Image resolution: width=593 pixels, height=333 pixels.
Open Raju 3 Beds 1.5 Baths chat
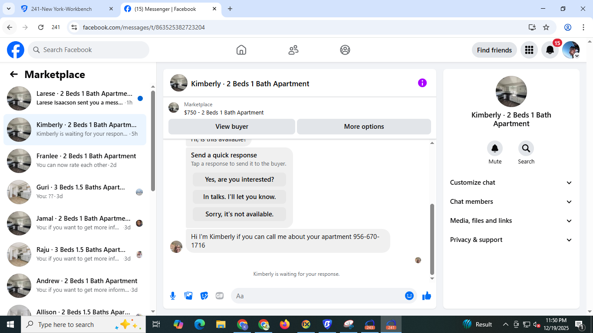[x=75, y=255]
